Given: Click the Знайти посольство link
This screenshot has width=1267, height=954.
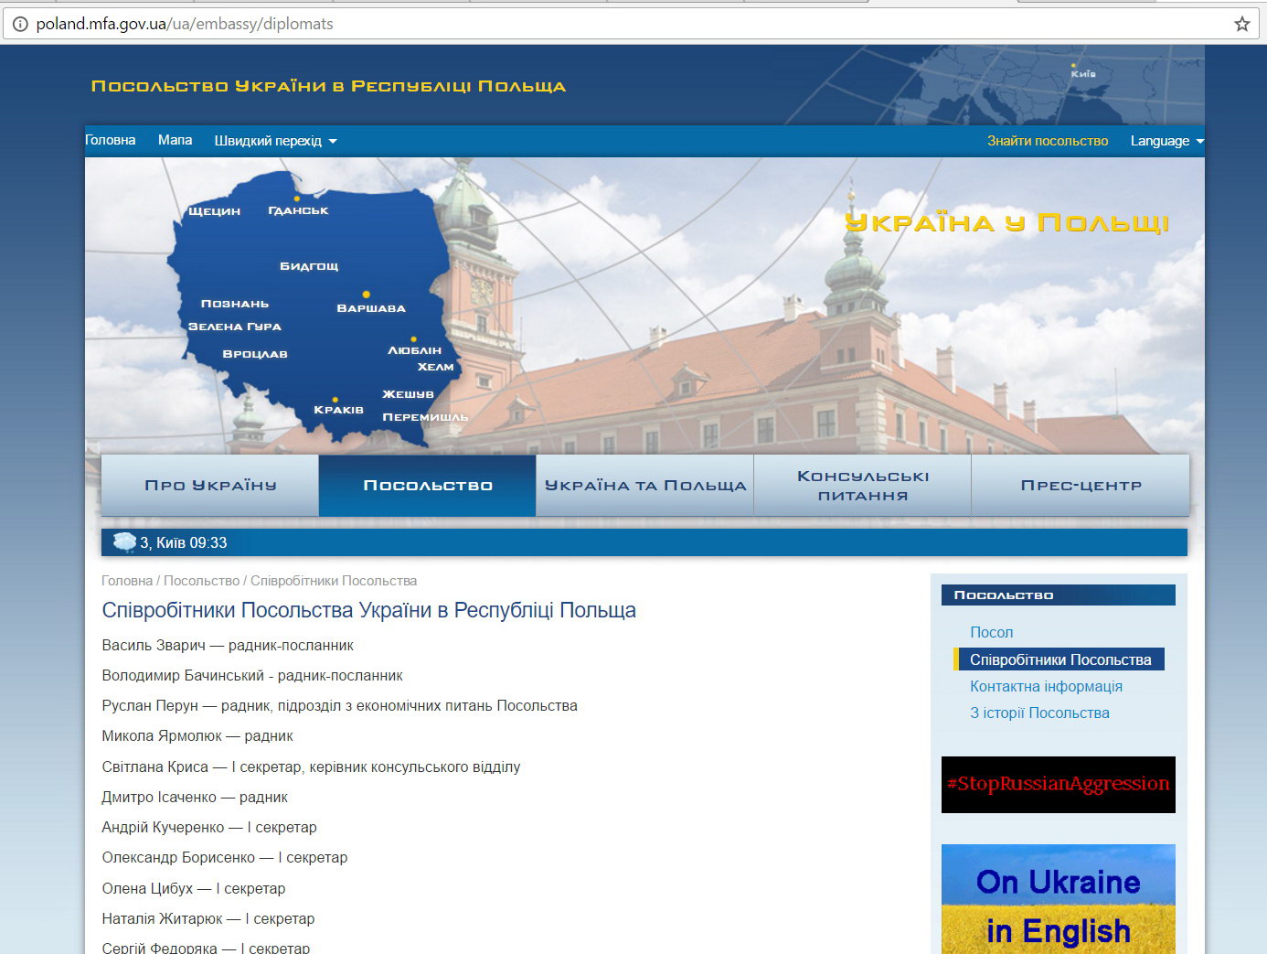Looking at the screenshot, I should (1047, 141).
